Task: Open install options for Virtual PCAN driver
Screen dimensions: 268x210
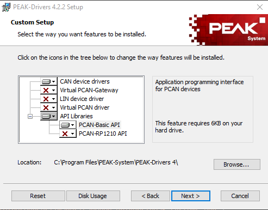Action: pos(49,107)
